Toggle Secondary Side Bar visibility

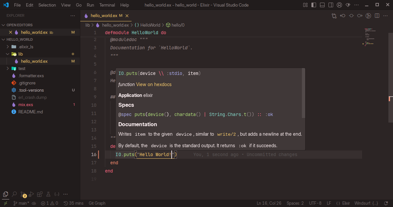[x=331, y=5]
